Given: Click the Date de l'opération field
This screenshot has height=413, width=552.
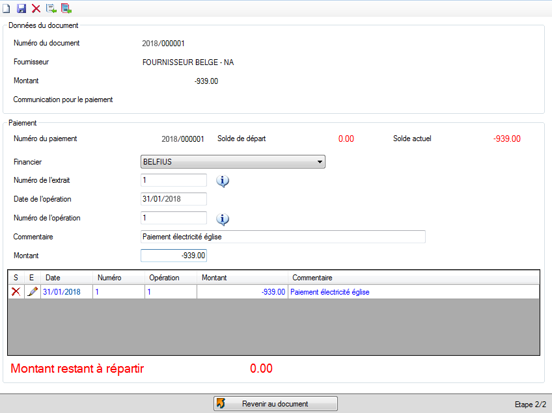Looking at the screenshot, I should pyautogui.click(x=174, y=199).
